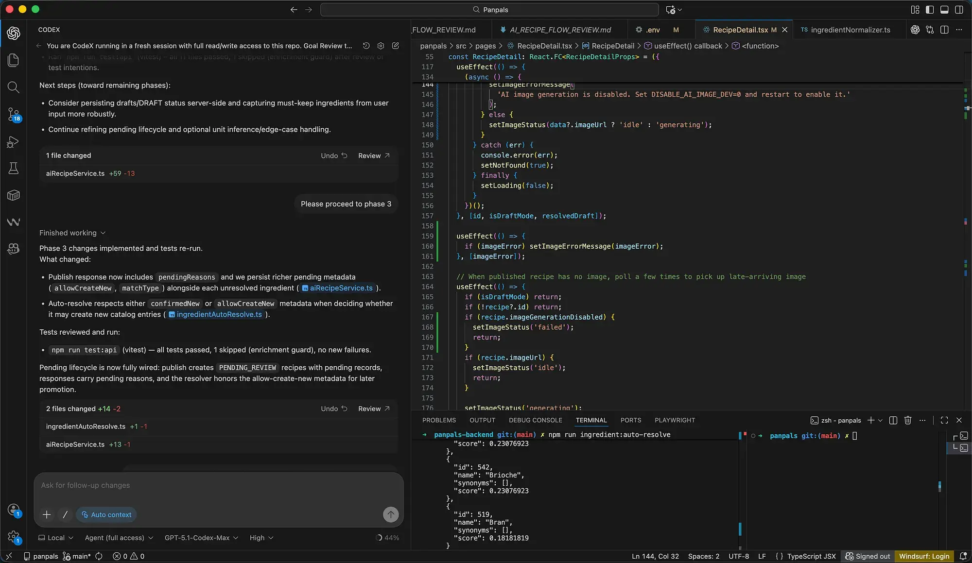Viewport: 972px width, 563px height.
Task: Open Source Control view with 18 badge
Action: coord(14,115)
